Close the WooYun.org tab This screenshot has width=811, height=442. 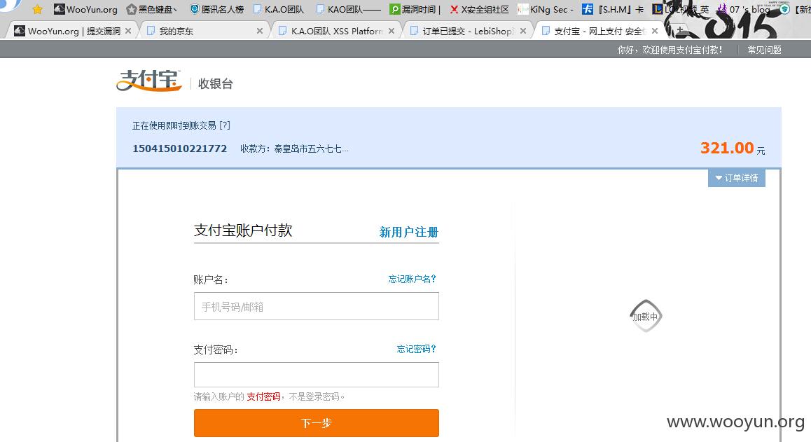pyautogui.click(x=128, y=31)
